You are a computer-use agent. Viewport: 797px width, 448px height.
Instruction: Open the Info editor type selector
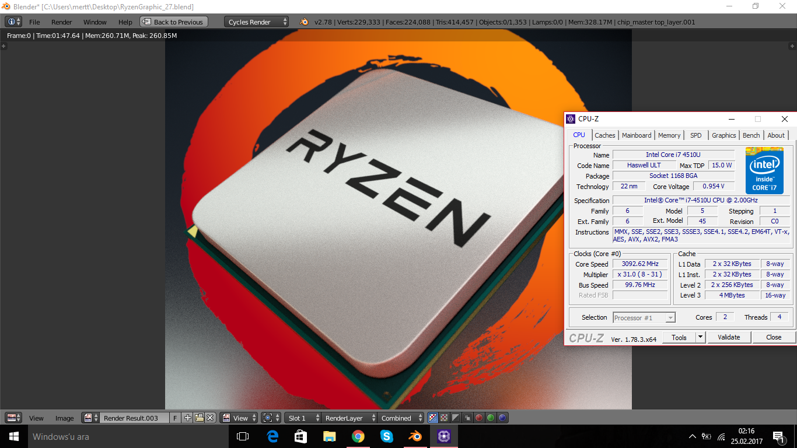(x=13, y=22)
